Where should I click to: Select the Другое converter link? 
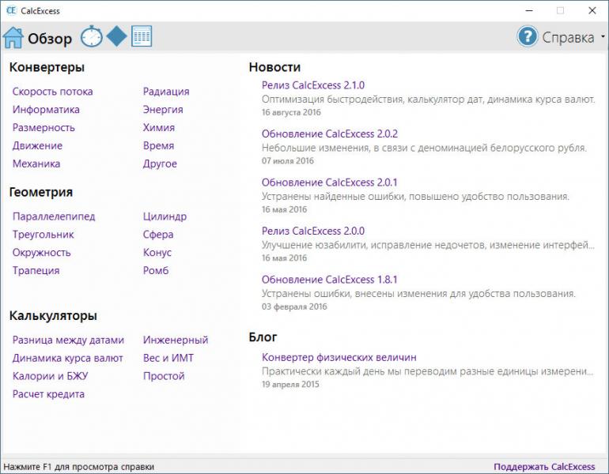[160, 164]
